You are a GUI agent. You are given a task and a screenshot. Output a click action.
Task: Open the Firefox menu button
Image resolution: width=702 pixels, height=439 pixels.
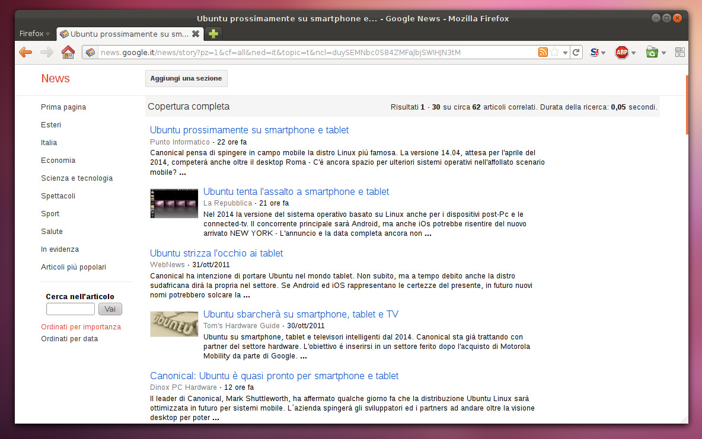tap(34, 34)
